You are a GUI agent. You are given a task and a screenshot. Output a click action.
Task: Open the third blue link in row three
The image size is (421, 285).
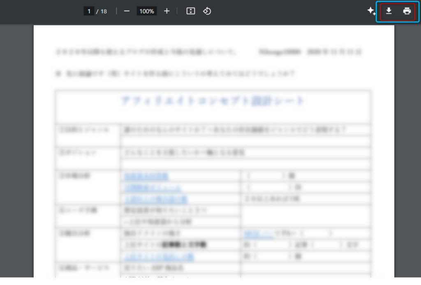tap(156, 199)
